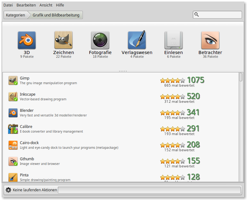Open the Einlesen scanner icon
Image resolution: width=247 pixels, height=200 pixels.
coord(174,40)
